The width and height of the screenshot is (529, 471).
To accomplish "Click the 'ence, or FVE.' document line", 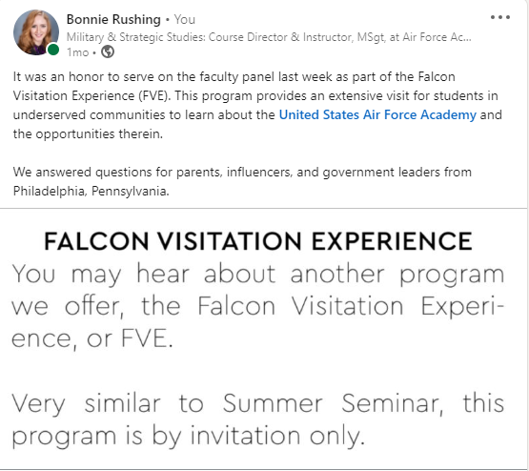I will pos(92,338).
